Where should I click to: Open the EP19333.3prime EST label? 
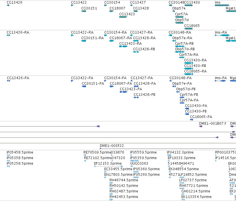pyautogui.click(x=182, y=158)
